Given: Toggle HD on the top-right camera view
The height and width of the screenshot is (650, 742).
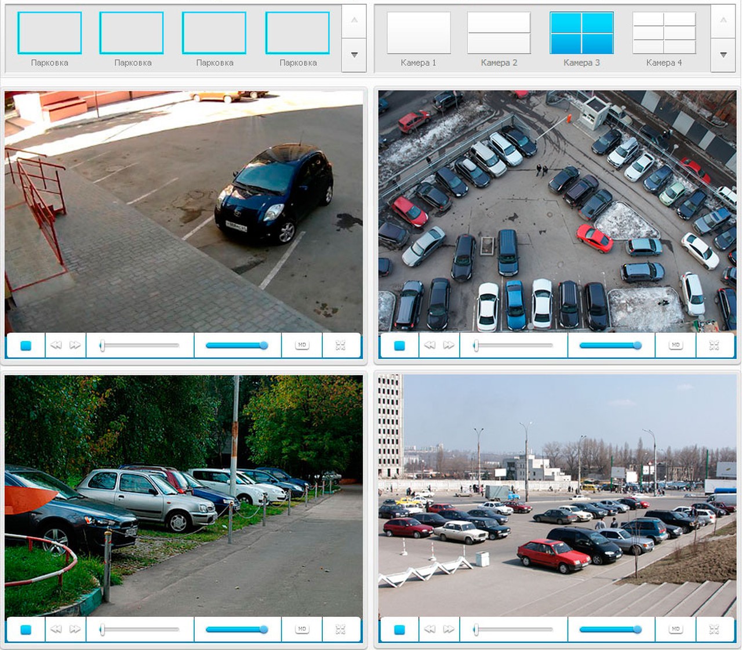Looking at the screenshot, I should 676,345.
